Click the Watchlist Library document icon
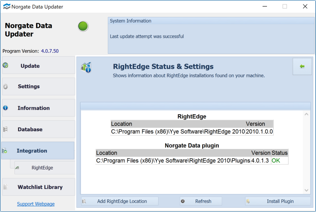The image size is (316, 212). pyautogui.click(x=6, y=187)
